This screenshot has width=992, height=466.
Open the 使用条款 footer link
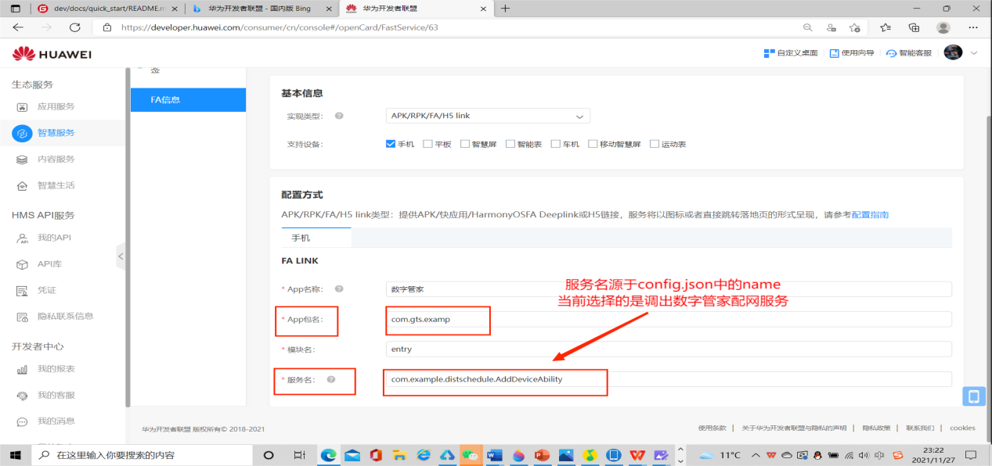712,428
